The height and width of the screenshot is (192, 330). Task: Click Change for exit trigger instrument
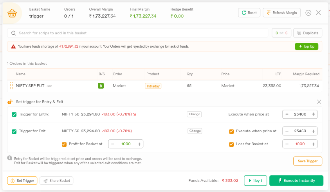pos(195,131)
